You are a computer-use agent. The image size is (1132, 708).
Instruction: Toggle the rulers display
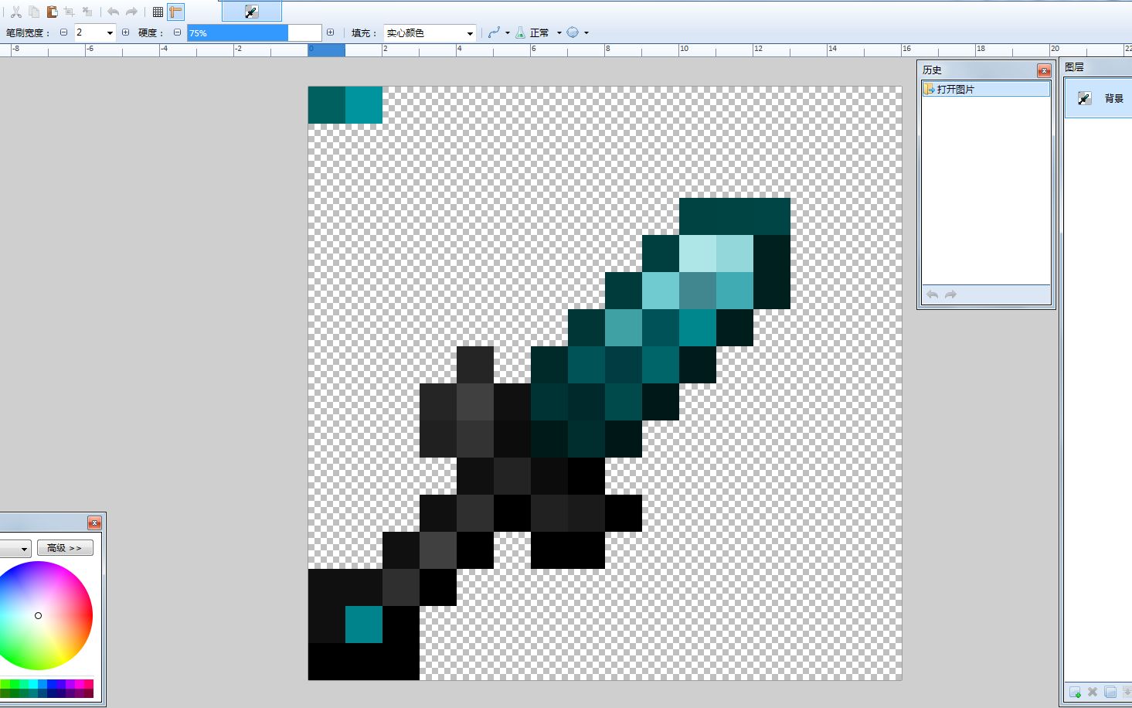(176, 12)
